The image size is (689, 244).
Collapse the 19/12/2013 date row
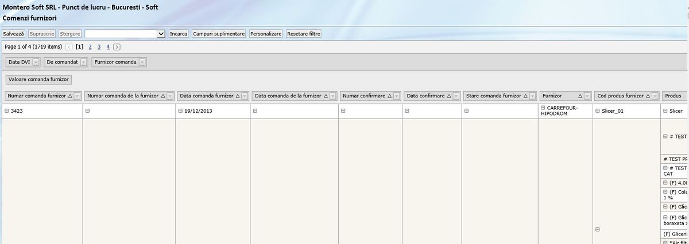pyautogui.click(x=180, y=111)
